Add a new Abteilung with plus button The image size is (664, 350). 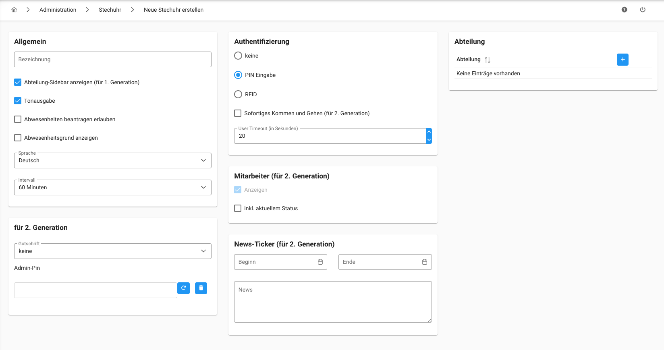pyautogui.click(x=622, y=60)
